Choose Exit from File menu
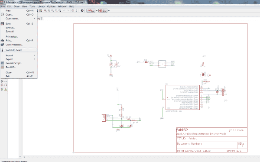This screenshot has width=260, height=162. 18,76
